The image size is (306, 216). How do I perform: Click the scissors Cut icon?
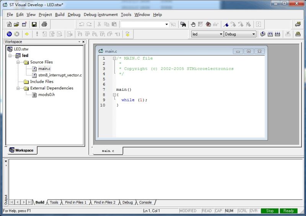pos(99,24)
